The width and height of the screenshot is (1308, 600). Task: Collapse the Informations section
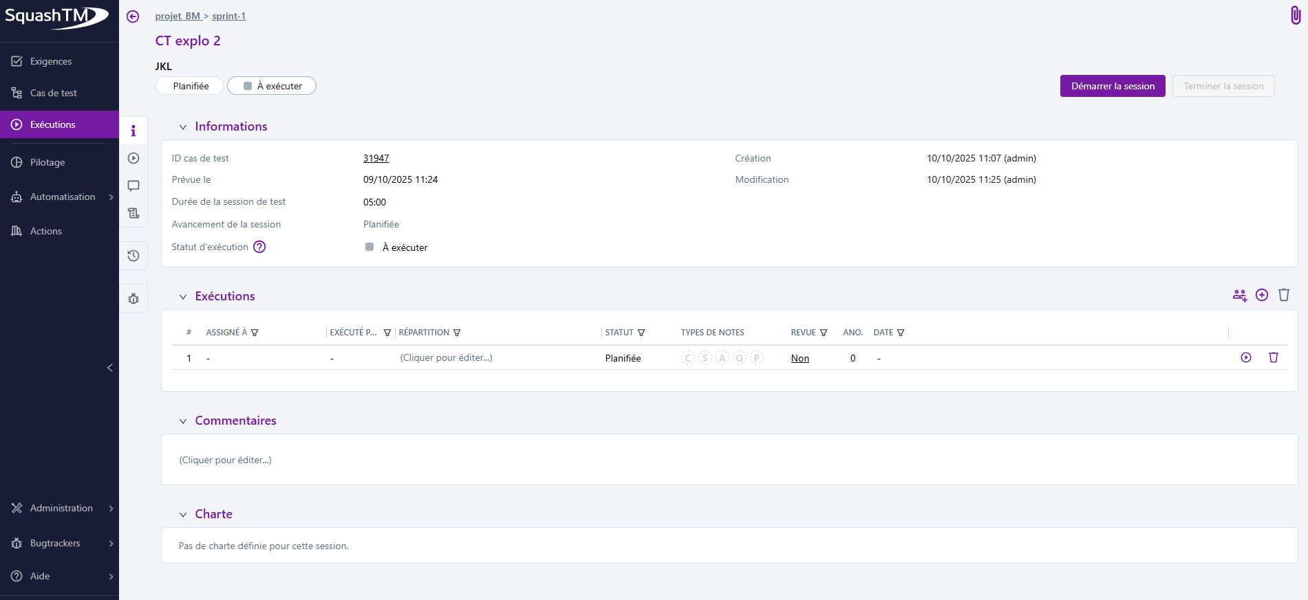[183, 127]
